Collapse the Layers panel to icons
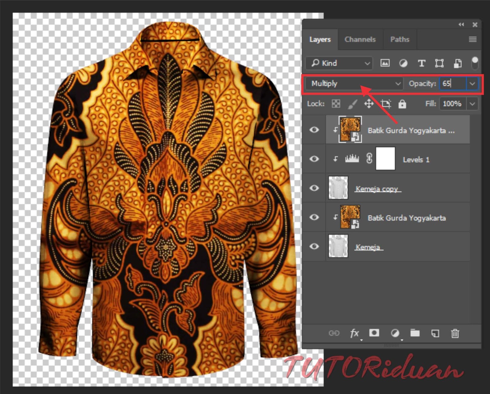 click(x=461, y=25)
